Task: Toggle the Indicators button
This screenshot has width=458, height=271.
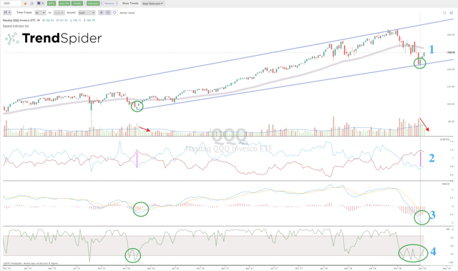Action: 93,3
